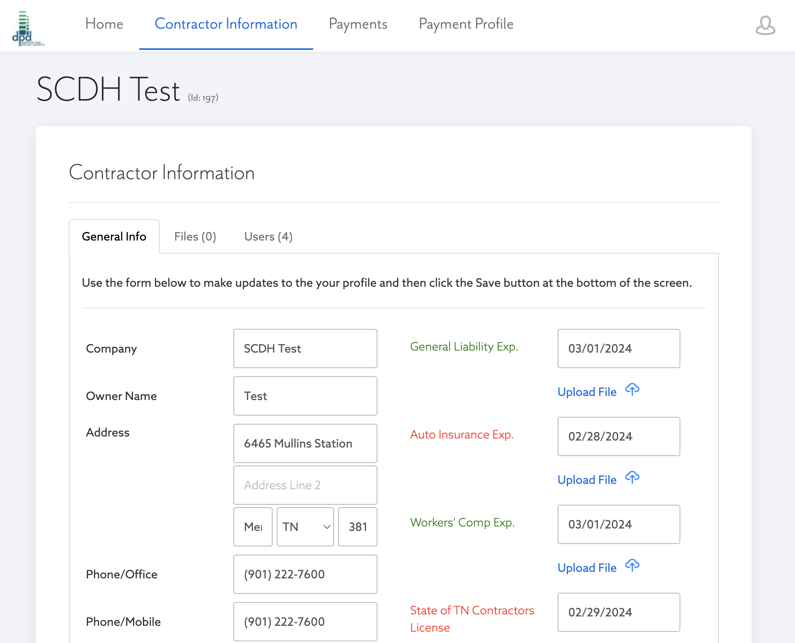Click the Auto Insurance Exp. date field
The image size is (795, 643).
coord(618,436)
